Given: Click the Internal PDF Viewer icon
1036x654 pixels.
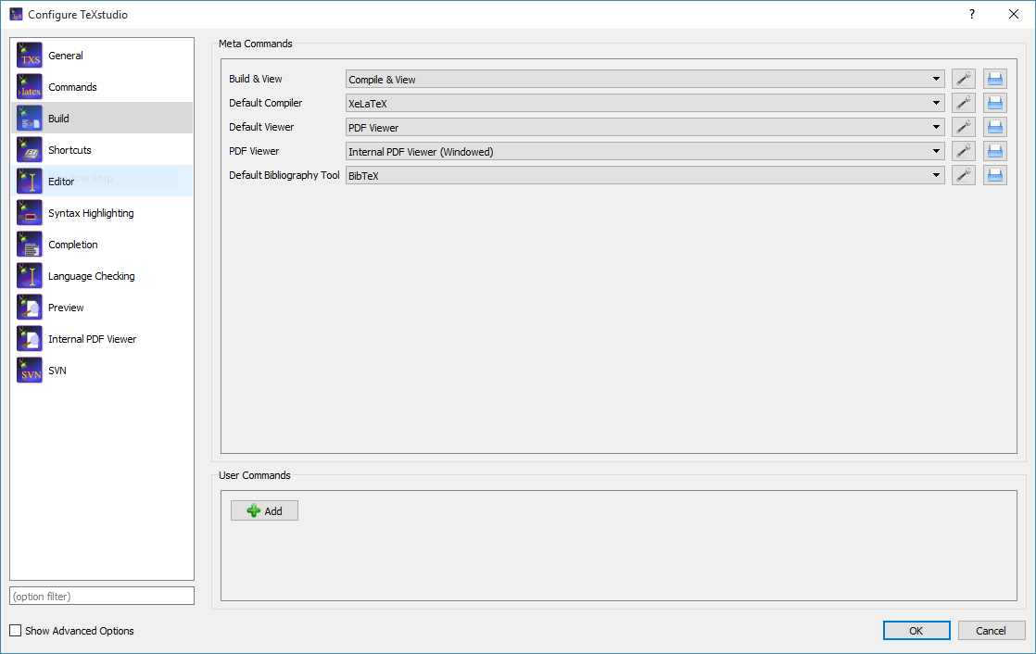Looking at the screenshot, I should (30, 339).
